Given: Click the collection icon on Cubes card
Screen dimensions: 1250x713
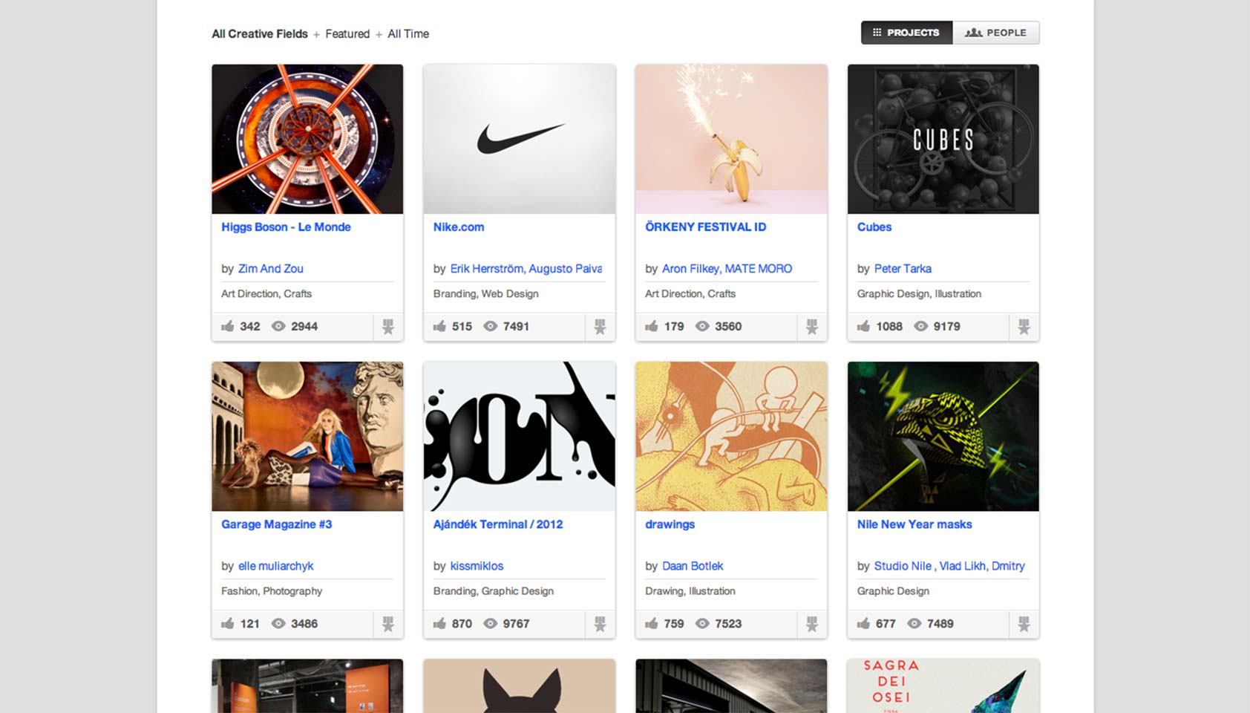Looking at the screenshot, I should click(x=1024, y=327).
